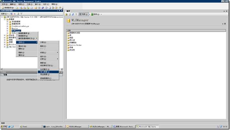Click the 列表(L) list view button

tap(84, 14)
